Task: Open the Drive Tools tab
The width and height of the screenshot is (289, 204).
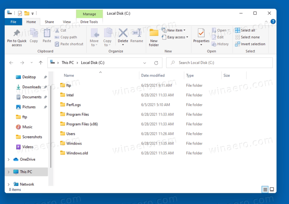Action: (89, 22)
